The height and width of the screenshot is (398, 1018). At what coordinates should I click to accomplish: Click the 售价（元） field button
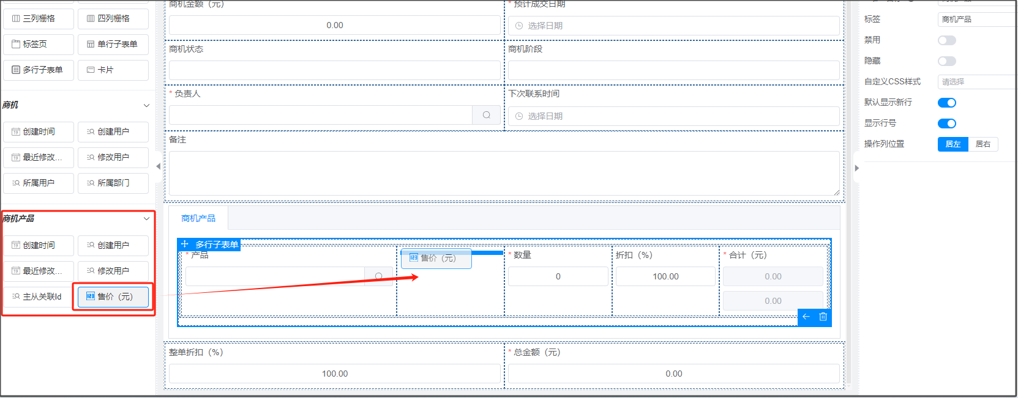pyautogui.click(x=113, y=297)
